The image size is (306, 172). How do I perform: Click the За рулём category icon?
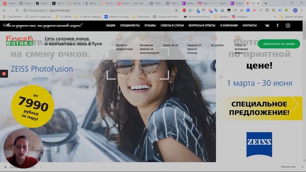[214, 38]
